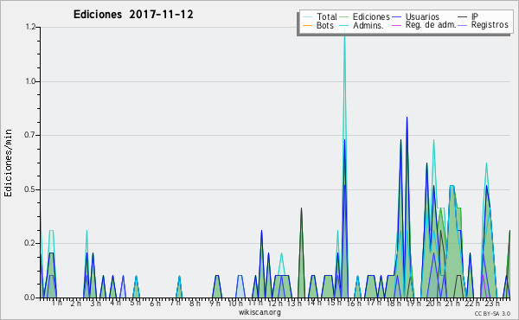Click the 0.7 y-axis value
Viewport: 519px width, 320px height.
(30, 135)
